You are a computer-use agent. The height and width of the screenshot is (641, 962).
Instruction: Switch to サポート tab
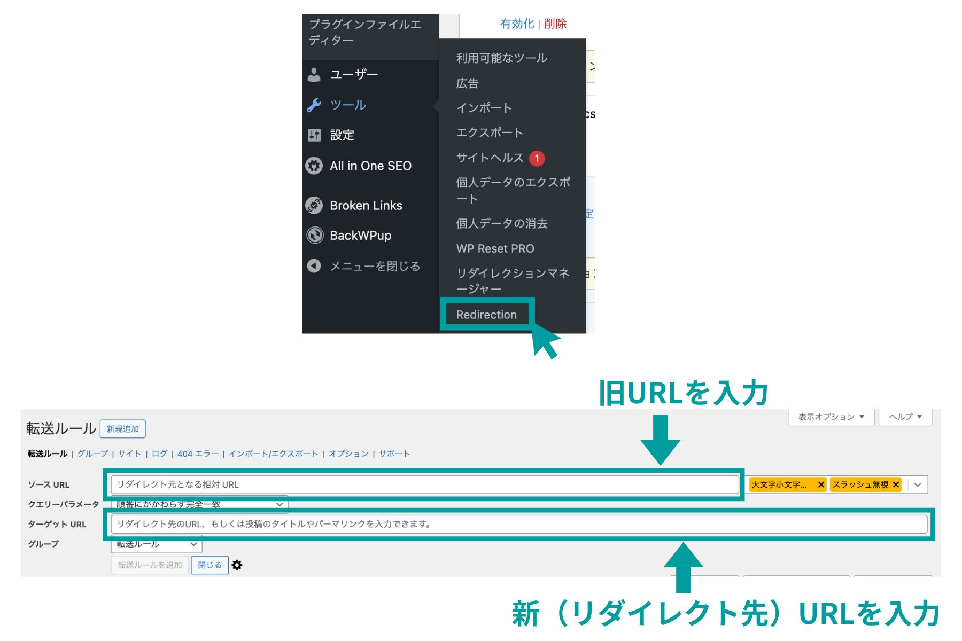click(394, 454)
